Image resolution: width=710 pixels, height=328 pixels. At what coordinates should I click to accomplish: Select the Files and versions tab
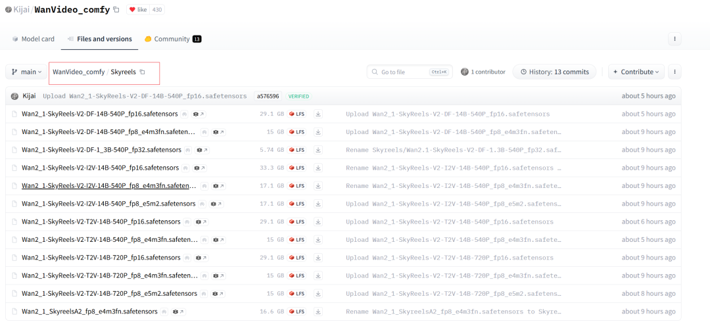click(x=100, y=39)
